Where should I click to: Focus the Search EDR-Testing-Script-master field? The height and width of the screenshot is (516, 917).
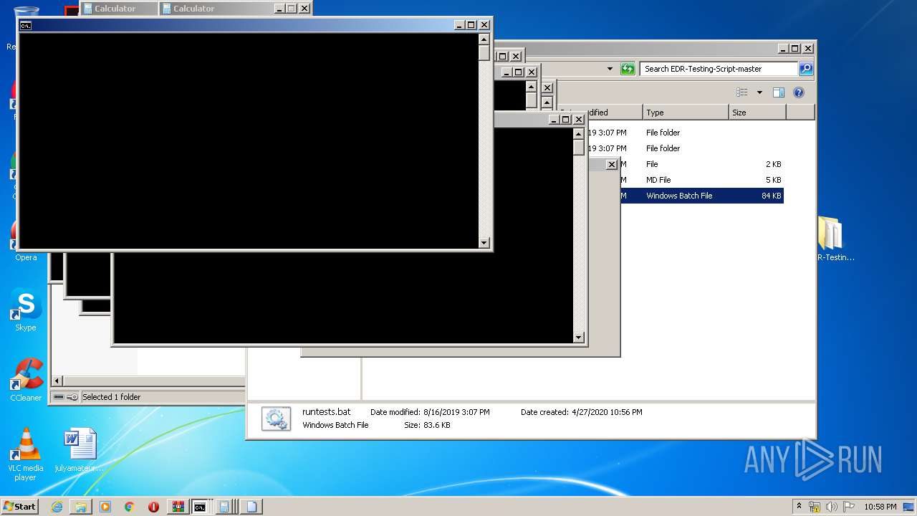[x=719, y=69]
